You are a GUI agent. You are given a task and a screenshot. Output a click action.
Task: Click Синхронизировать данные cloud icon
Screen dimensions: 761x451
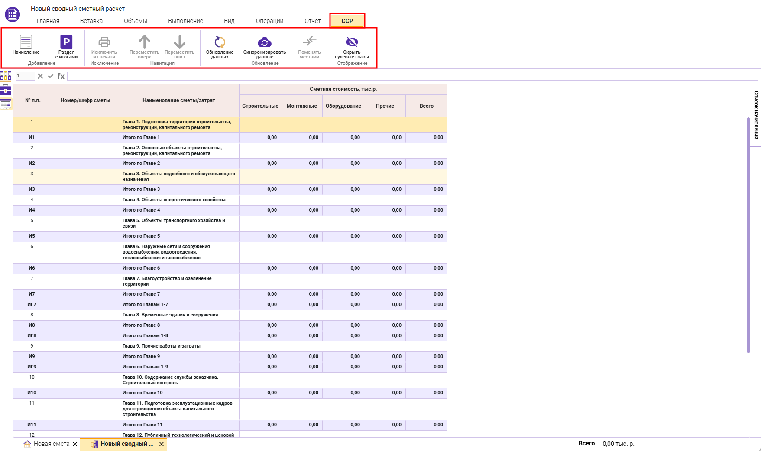click(264, 42)
